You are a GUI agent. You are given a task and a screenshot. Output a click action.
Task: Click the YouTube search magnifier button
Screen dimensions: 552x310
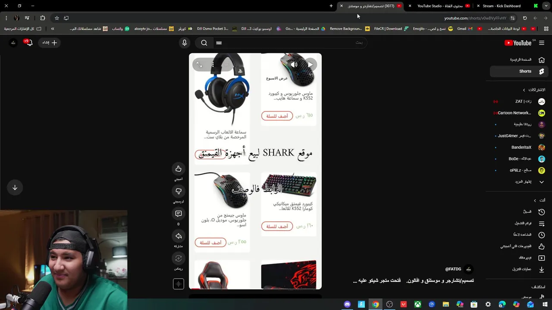click(204, 43)
